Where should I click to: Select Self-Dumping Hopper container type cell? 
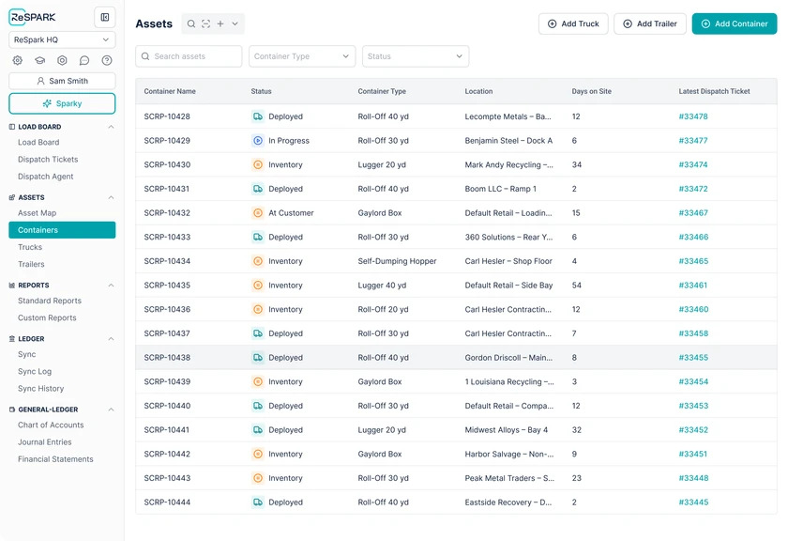pos(397,261)
